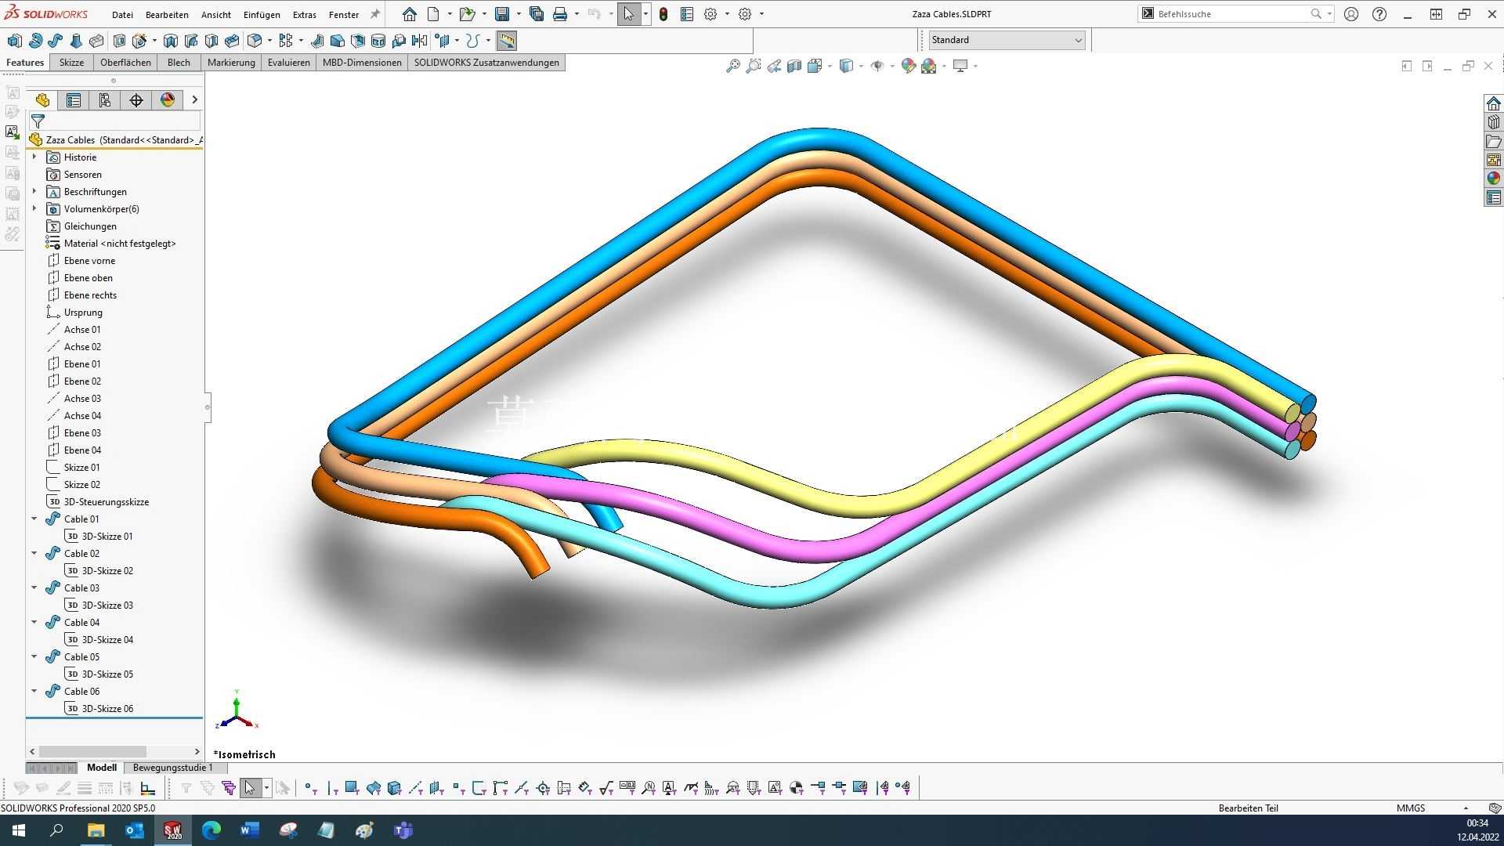Switch to Bewegungsstudie 1 tab
Screen dimensions: 1504x846
point(172,768)
